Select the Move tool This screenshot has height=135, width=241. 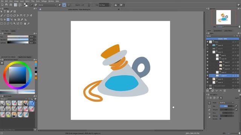click(x=5, y=19)
